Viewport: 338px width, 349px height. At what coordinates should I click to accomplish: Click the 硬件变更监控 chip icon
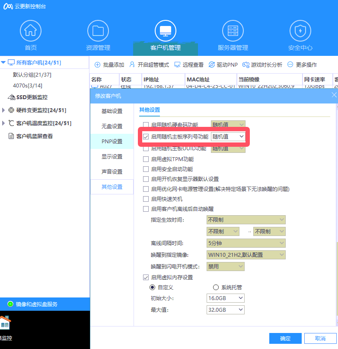pyautogui.click(x=11, y=110)
